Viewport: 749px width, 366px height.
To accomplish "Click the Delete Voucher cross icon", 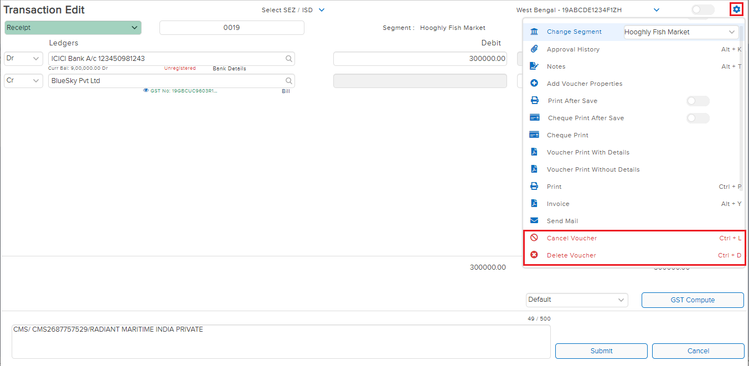I will (x=534, y=255).
